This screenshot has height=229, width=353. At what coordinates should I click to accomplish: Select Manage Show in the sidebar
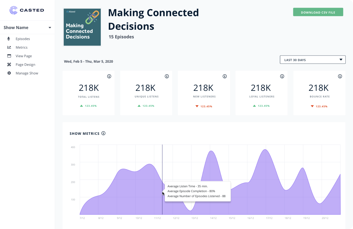[x=27, y=73]
